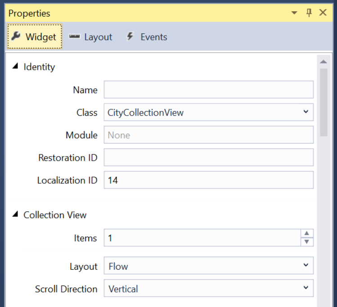Click the vertical scrollbar thumb
This screenshot has height=307, width=337.
click(323, 101)
